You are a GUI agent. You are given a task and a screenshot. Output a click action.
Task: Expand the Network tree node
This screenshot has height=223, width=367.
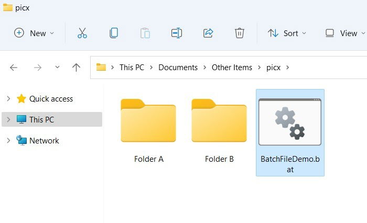8,140
